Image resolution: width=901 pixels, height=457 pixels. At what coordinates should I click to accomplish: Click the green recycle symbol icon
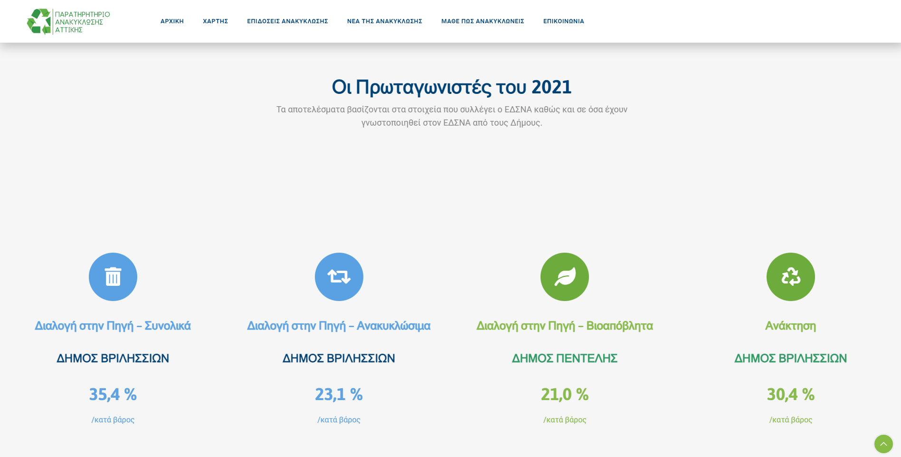coord(790,277)
